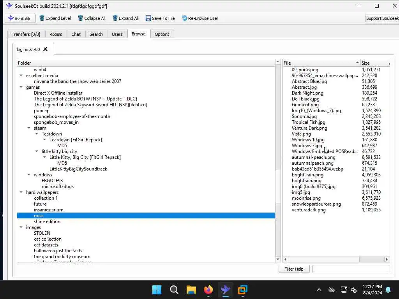Click the filter text input field
Image resolution: width=399 pixels, height=299 pixels.
(x=351, y=269)
